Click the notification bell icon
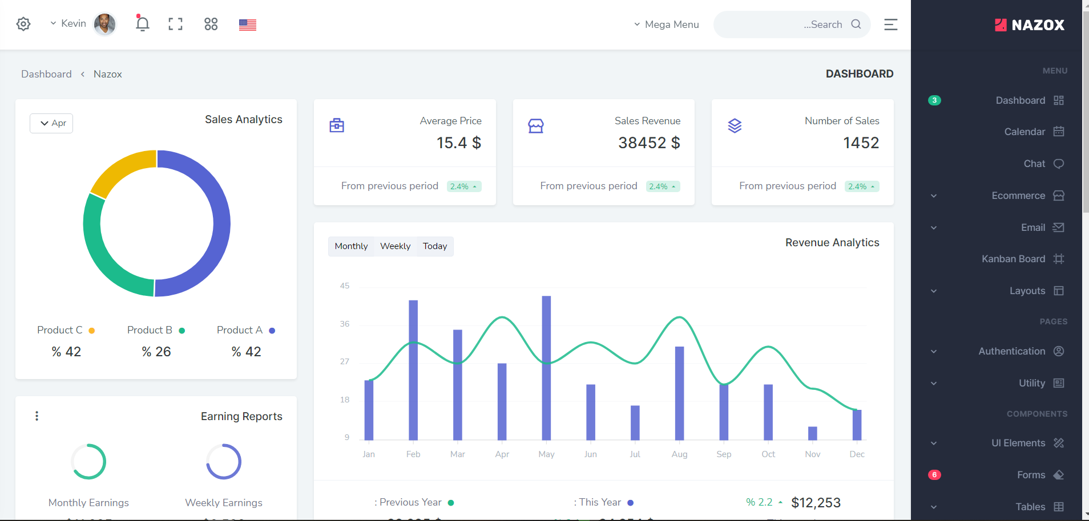Screen dimensions: 1089x521 tap(143, 24)
